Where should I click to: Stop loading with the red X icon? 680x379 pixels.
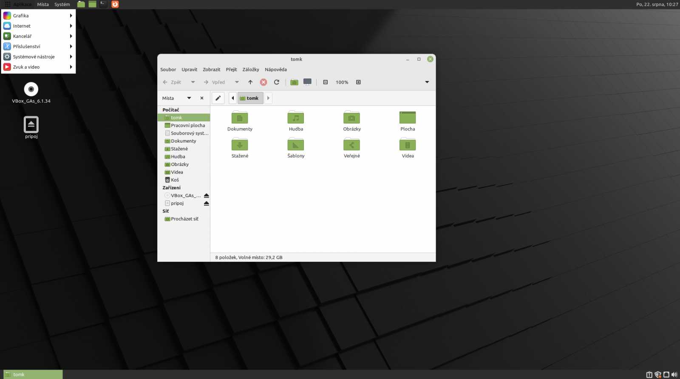click(263, 82)
